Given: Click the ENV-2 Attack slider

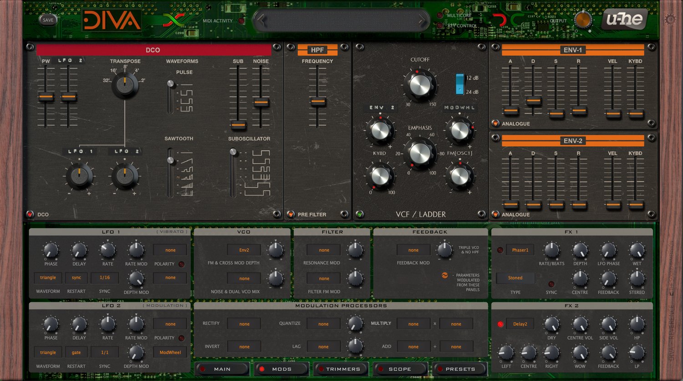Looking at the screenshot, I should coord(510,205).
